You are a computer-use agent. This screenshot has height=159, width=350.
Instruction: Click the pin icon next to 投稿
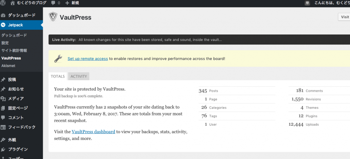pyautogui.click(x=3, y=80)
